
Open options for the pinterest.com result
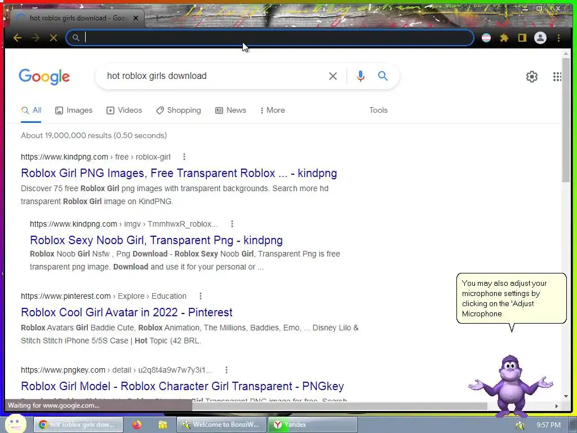click(200, 296)
